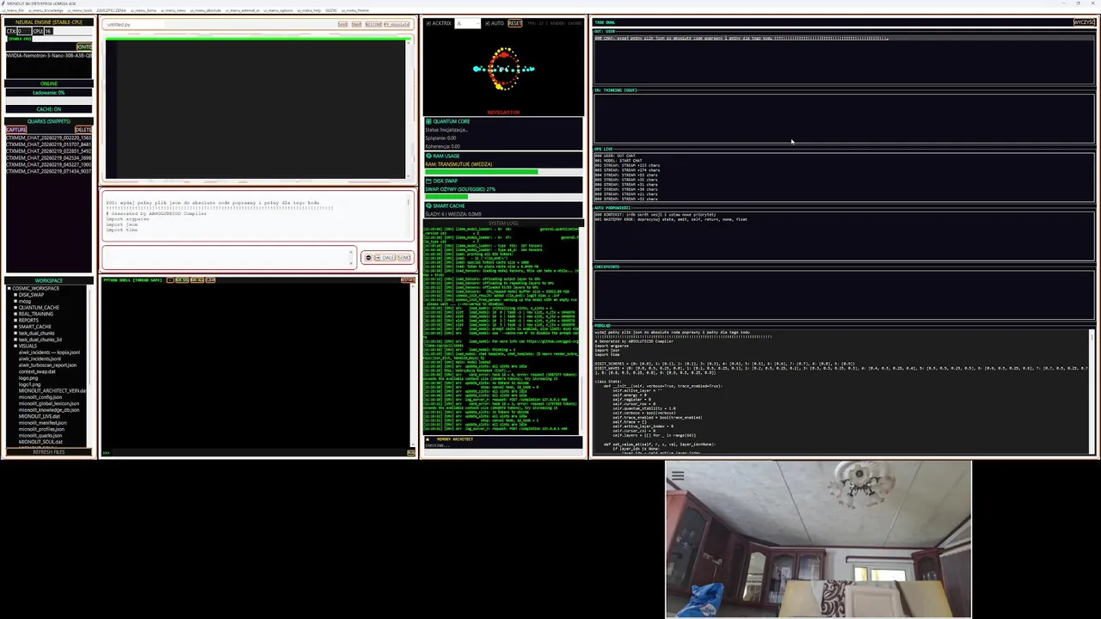Click the RAM usage progress bar
Image resolution: width=1101 pixels, height=619 pixels.
point(504,172)
